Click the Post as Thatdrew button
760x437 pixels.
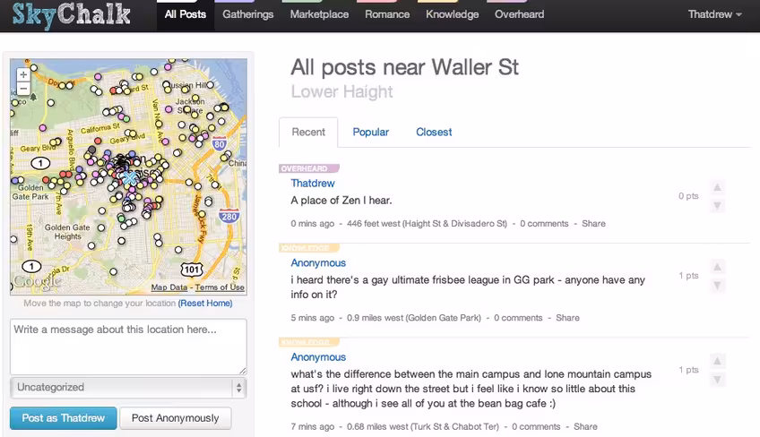coord(64,418)
